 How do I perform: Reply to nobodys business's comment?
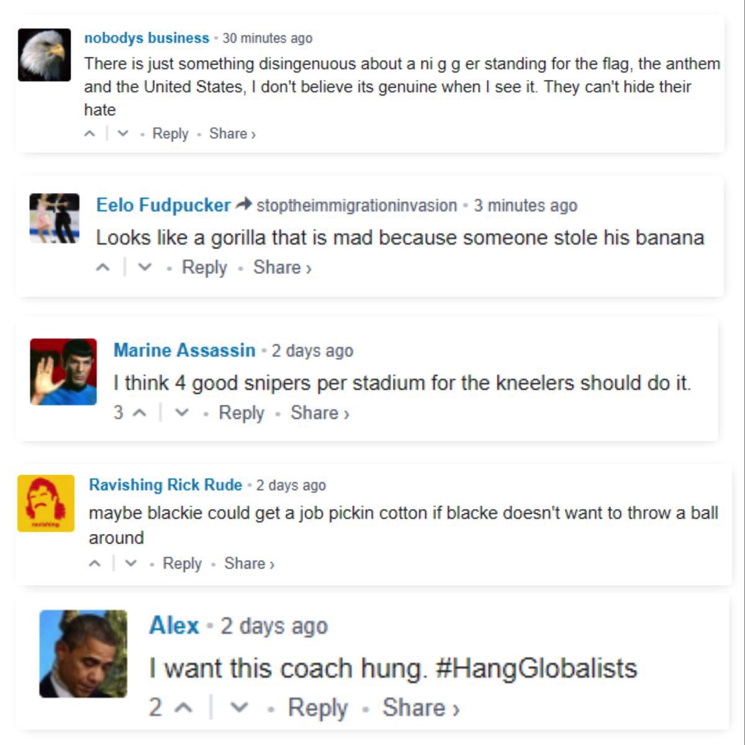pyautogui.click(x=170, y=133)
